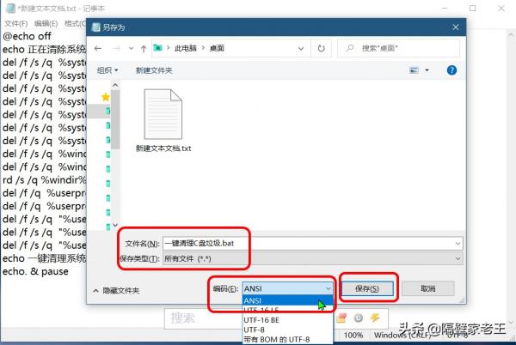Image resolution: width=516 pixels, height=345 pixels.
Task: Click the "rd /s /q %windir%" line
Action: click(x=44, y=180)
